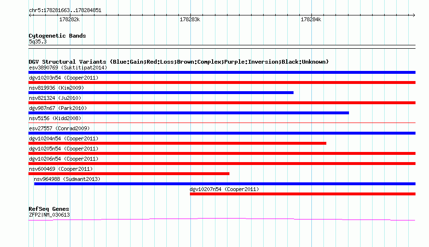Viewport: 429px width, 247px height.
Task: Select the red dgv10204n54 loss bar
Action: click(177, 143)
